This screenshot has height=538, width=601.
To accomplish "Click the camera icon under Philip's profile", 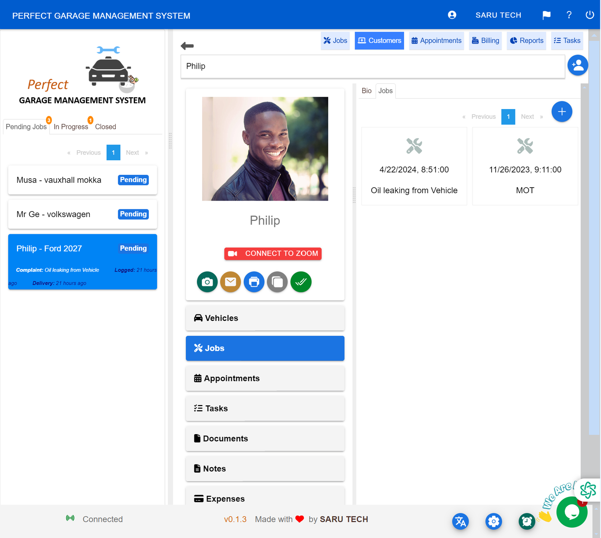I will (207, 282).
